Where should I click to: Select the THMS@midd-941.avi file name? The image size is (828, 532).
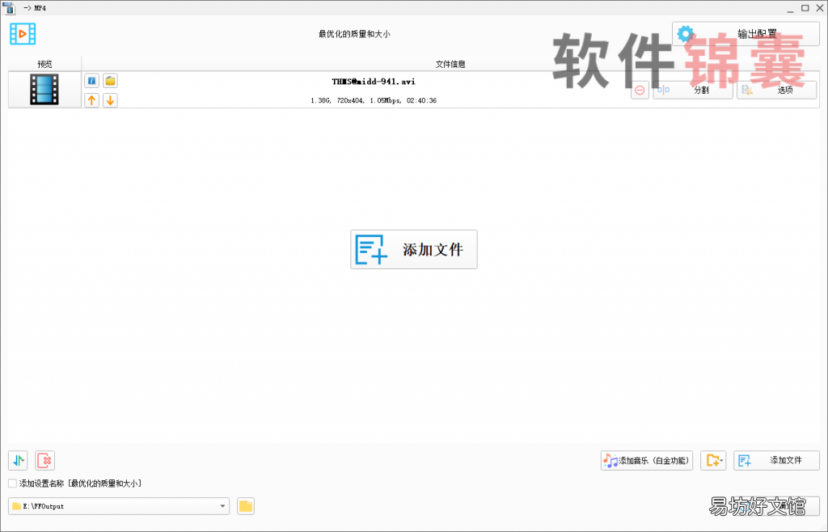pyautogui.click(x=374, y=82)
